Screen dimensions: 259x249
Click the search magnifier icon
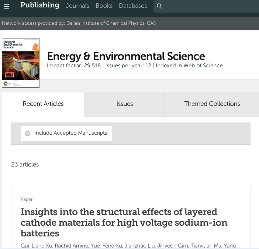tap(159, 6)
